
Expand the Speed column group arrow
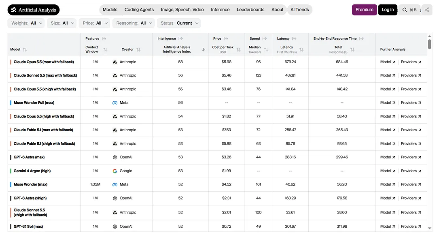coord(265,38)
